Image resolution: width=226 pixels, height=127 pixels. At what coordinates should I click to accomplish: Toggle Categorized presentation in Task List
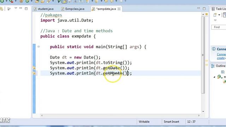(x=225, y=15)
